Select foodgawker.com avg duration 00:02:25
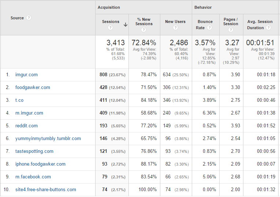 (x=266, y=88)
